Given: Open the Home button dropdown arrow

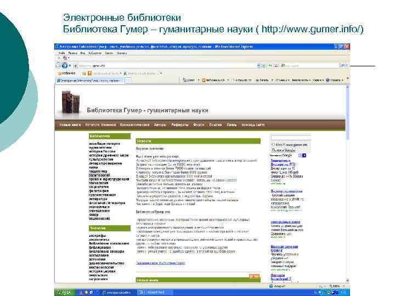Looking at the screenshot, I should coord(198,80).
